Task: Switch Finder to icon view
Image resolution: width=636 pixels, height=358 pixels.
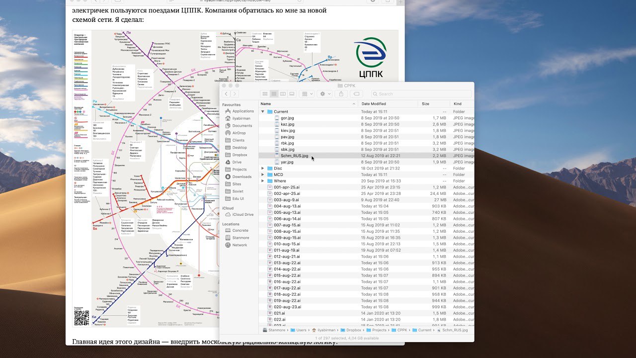Action: [265, 93]
